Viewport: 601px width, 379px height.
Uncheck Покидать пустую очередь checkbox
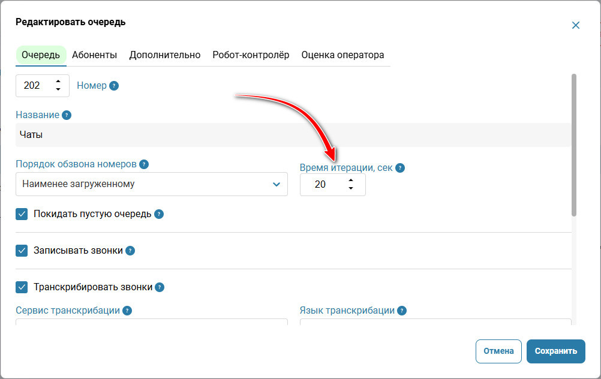pyautogui.click(x=22, y=214)
